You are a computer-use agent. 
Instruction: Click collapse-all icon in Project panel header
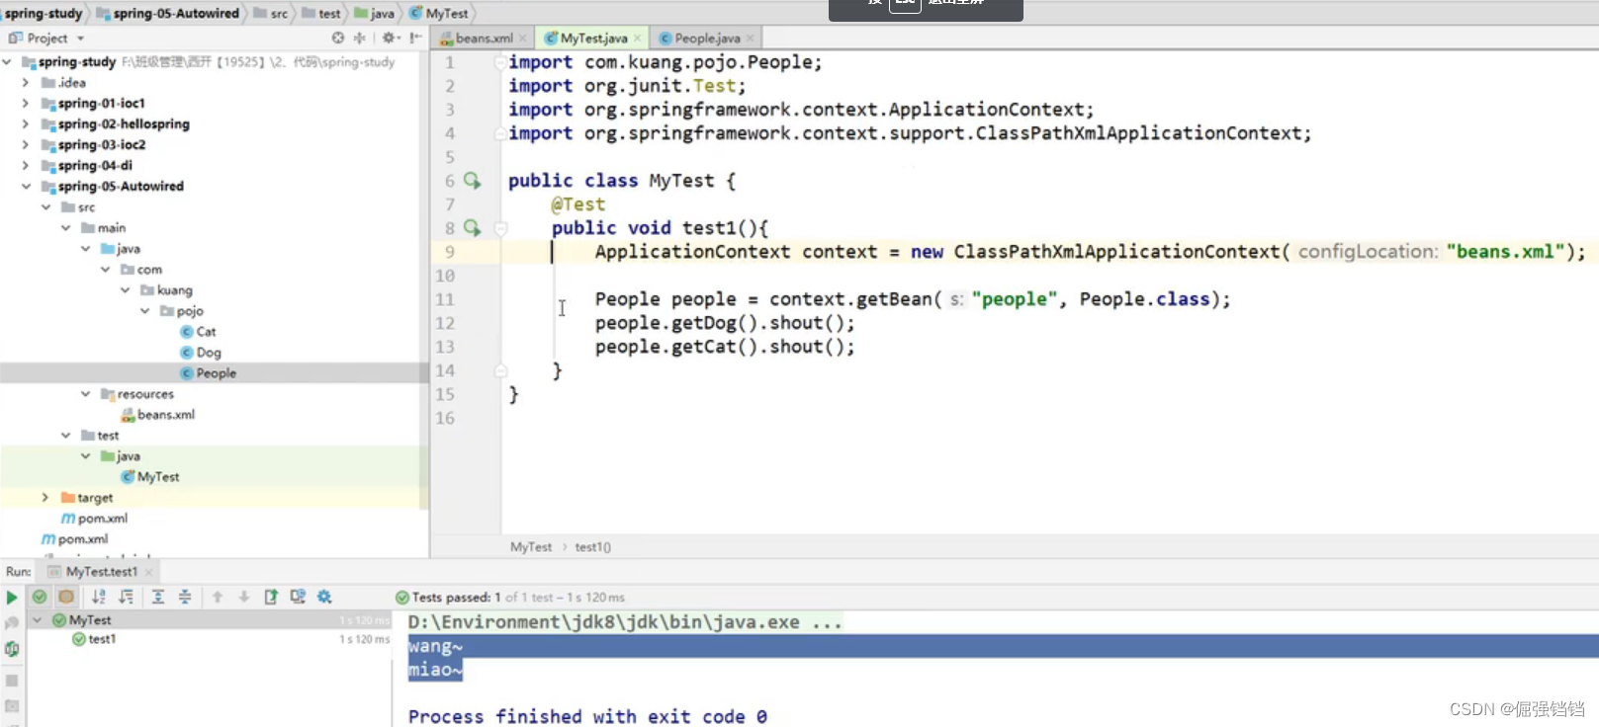click(360, 38)
